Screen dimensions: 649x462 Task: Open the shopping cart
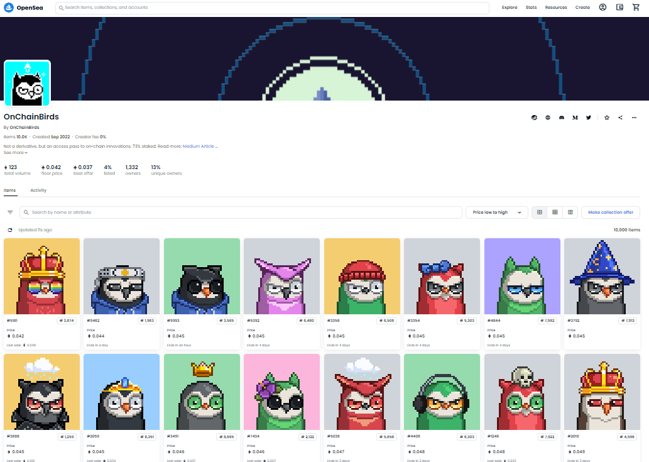pyautogui.click(x=636, y=7)
